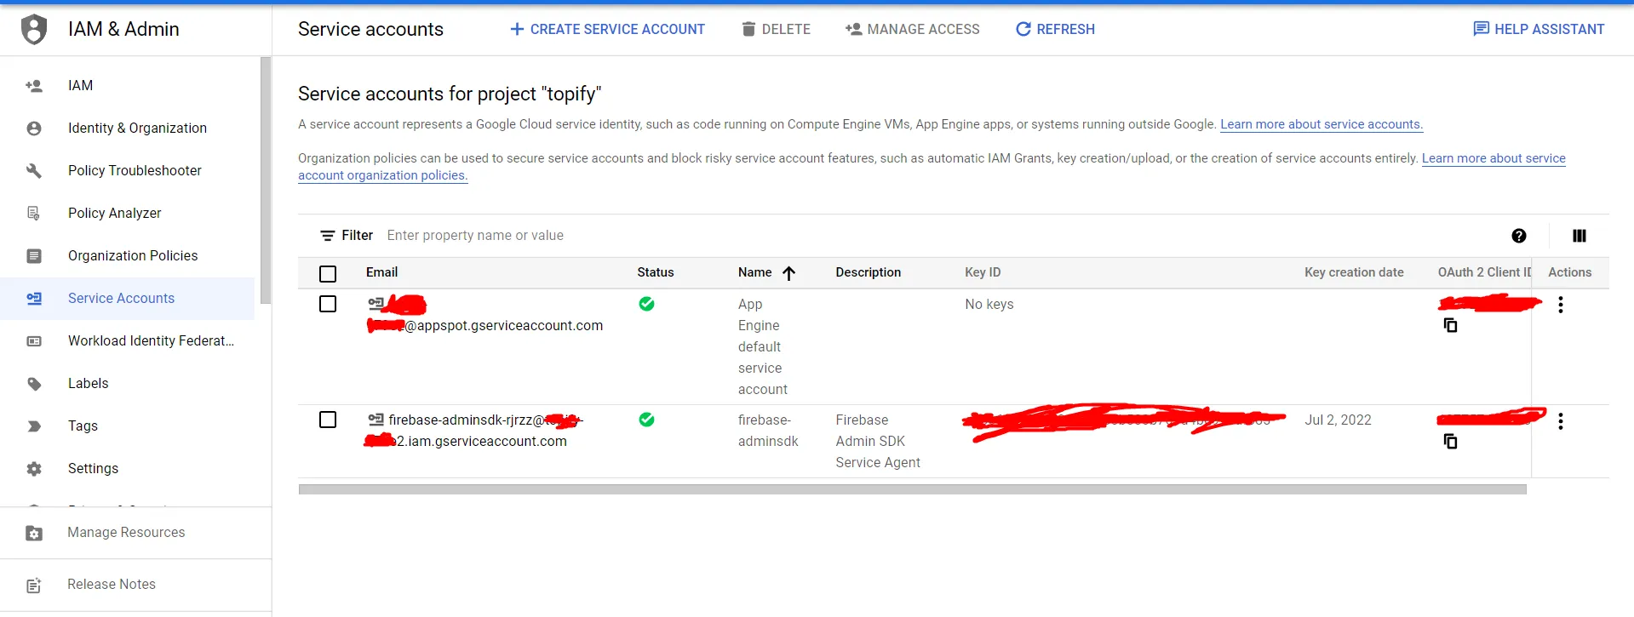This screenshot has height=617, width=1634.
Task: Click the Email column header
Action: click(381, 272)
